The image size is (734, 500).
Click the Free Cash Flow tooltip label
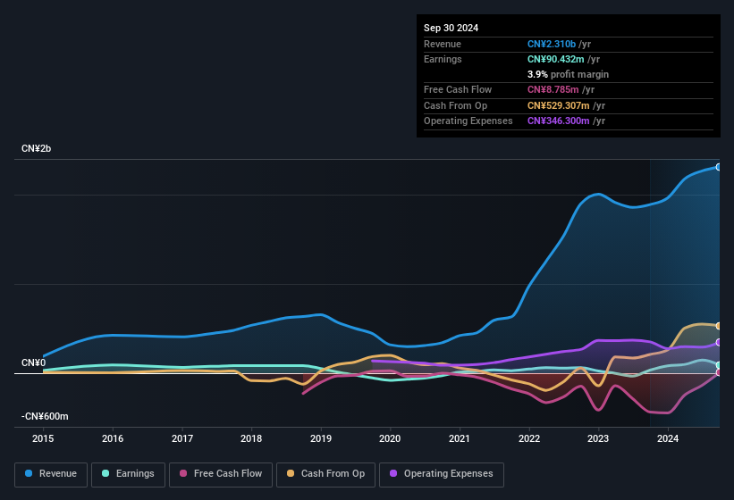pos(458,89)
